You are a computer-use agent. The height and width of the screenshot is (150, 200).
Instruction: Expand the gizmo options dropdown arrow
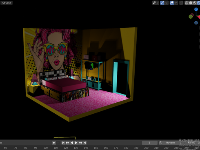pos(167,3)
